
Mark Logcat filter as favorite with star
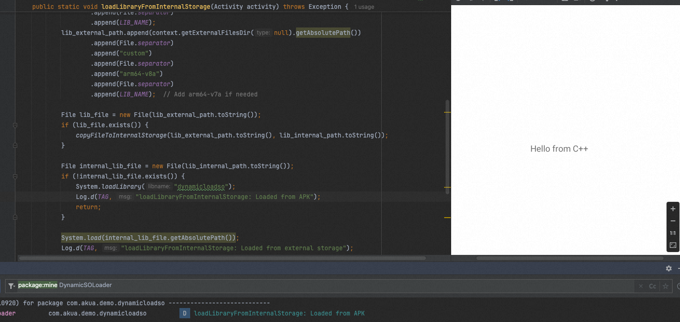pyautogui.click(x=666, y=286)
